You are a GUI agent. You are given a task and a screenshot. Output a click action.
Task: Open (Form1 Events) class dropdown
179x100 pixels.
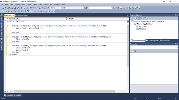coord(65,19)
